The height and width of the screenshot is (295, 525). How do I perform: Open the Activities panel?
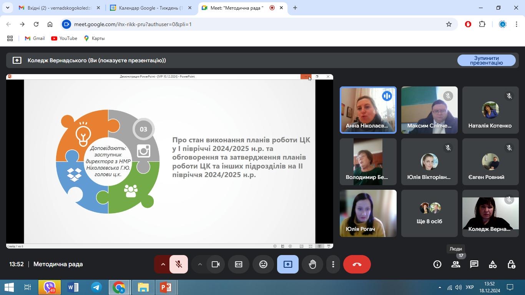[x=493, y=264]
